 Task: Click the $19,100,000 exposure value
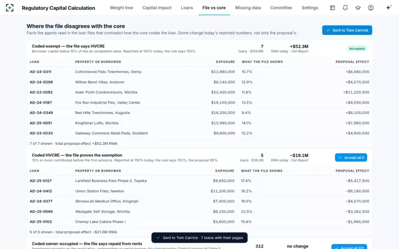223,103
